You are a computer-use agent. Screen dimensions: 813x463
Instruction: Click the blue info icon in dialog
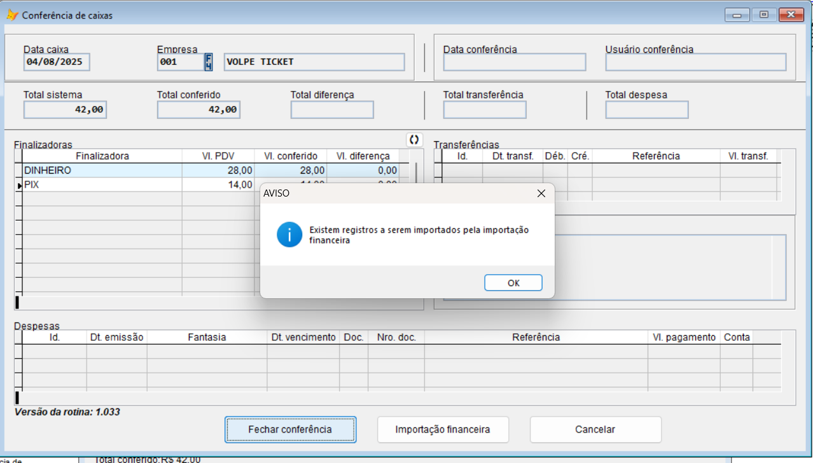[289, 235]
